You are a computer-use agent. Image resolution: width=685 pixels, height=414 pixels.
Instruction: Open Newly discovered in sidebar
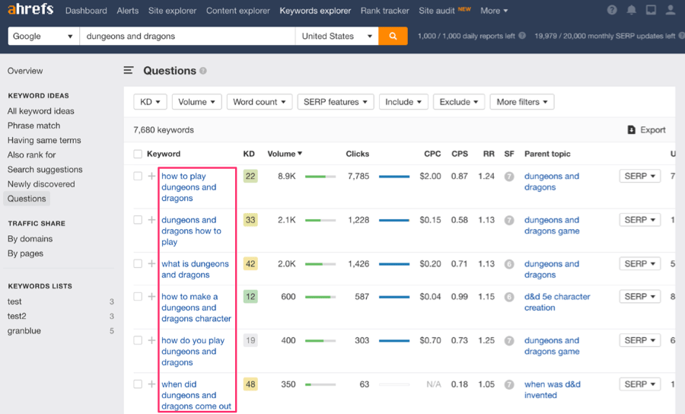point(41,184)
